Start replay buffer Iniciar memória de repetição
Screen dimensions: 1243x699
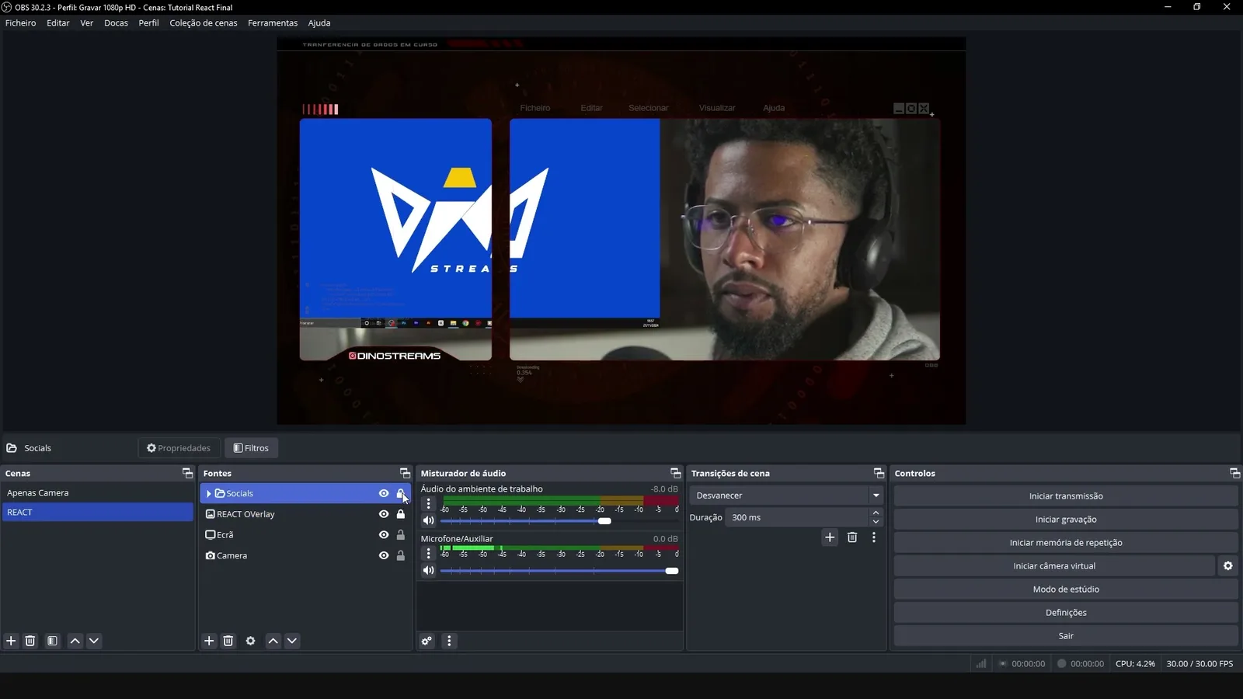tap(1066, 543)
